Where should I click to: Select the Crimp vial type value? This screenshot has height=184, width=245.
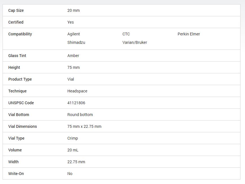(x=73, y=138)
